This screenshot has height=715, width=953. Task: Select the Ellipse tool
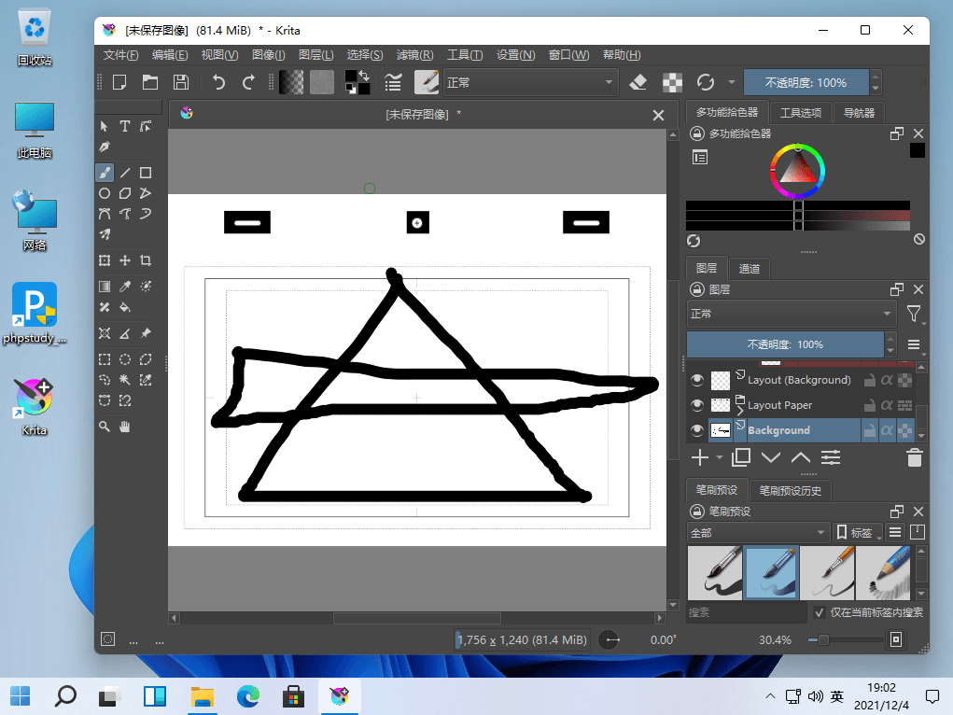tap(105, 193)
